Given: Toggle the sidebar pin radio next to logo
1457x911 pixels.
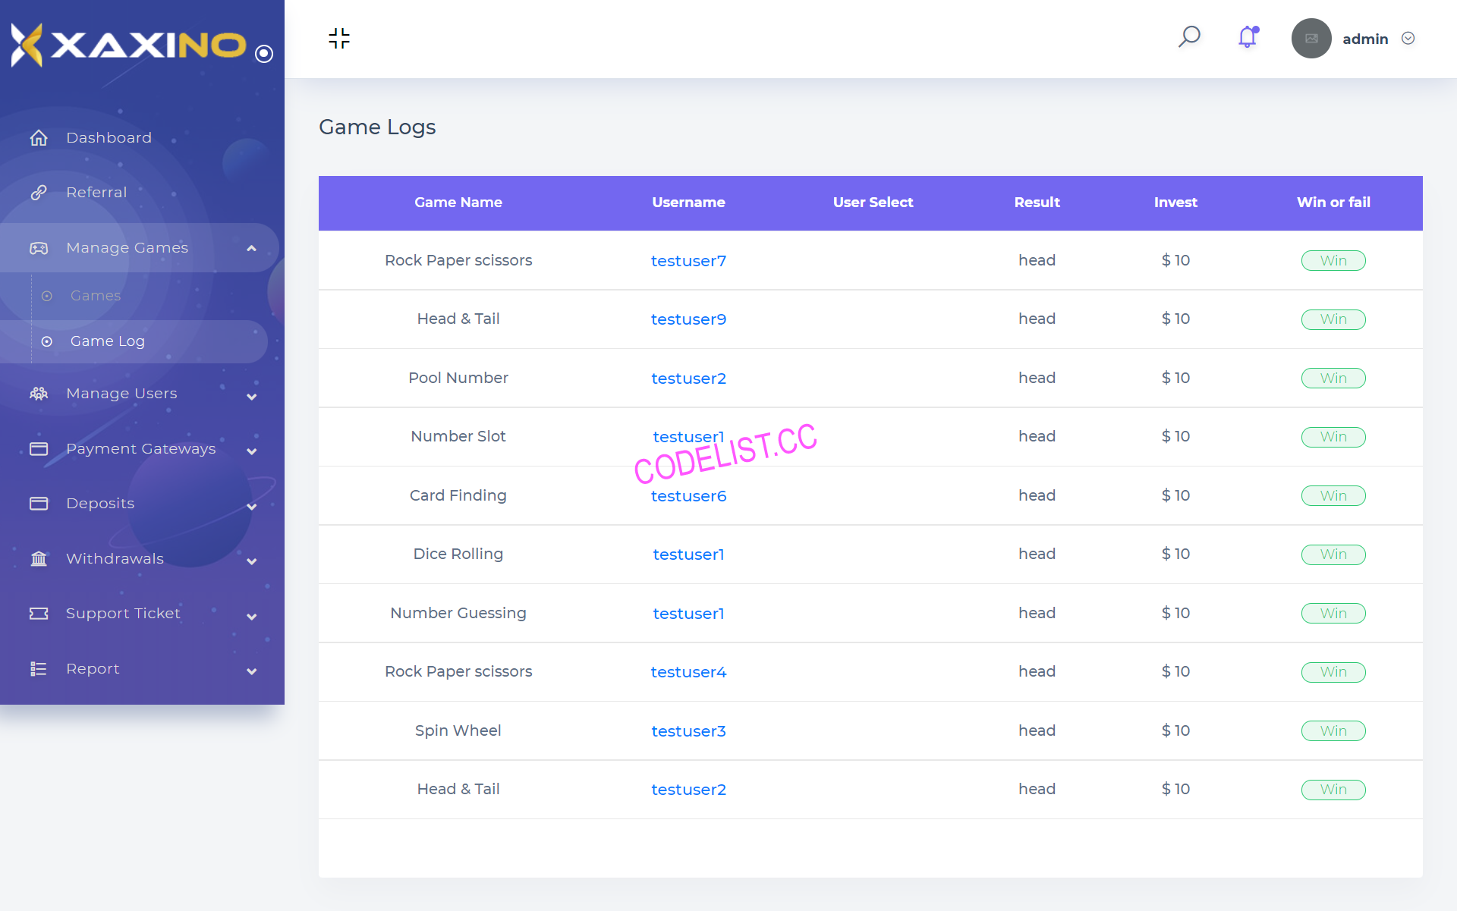Looking at the screenshot, I should [x=264, y=53].
